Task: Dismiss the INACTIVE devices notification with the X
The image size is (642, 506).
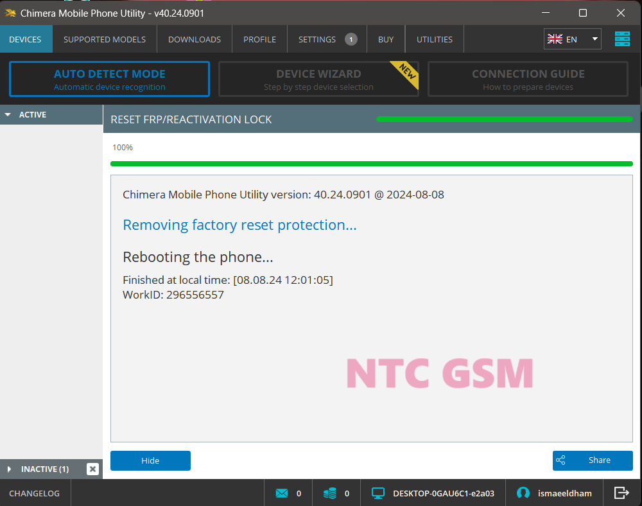Action: tap(92, 469)
